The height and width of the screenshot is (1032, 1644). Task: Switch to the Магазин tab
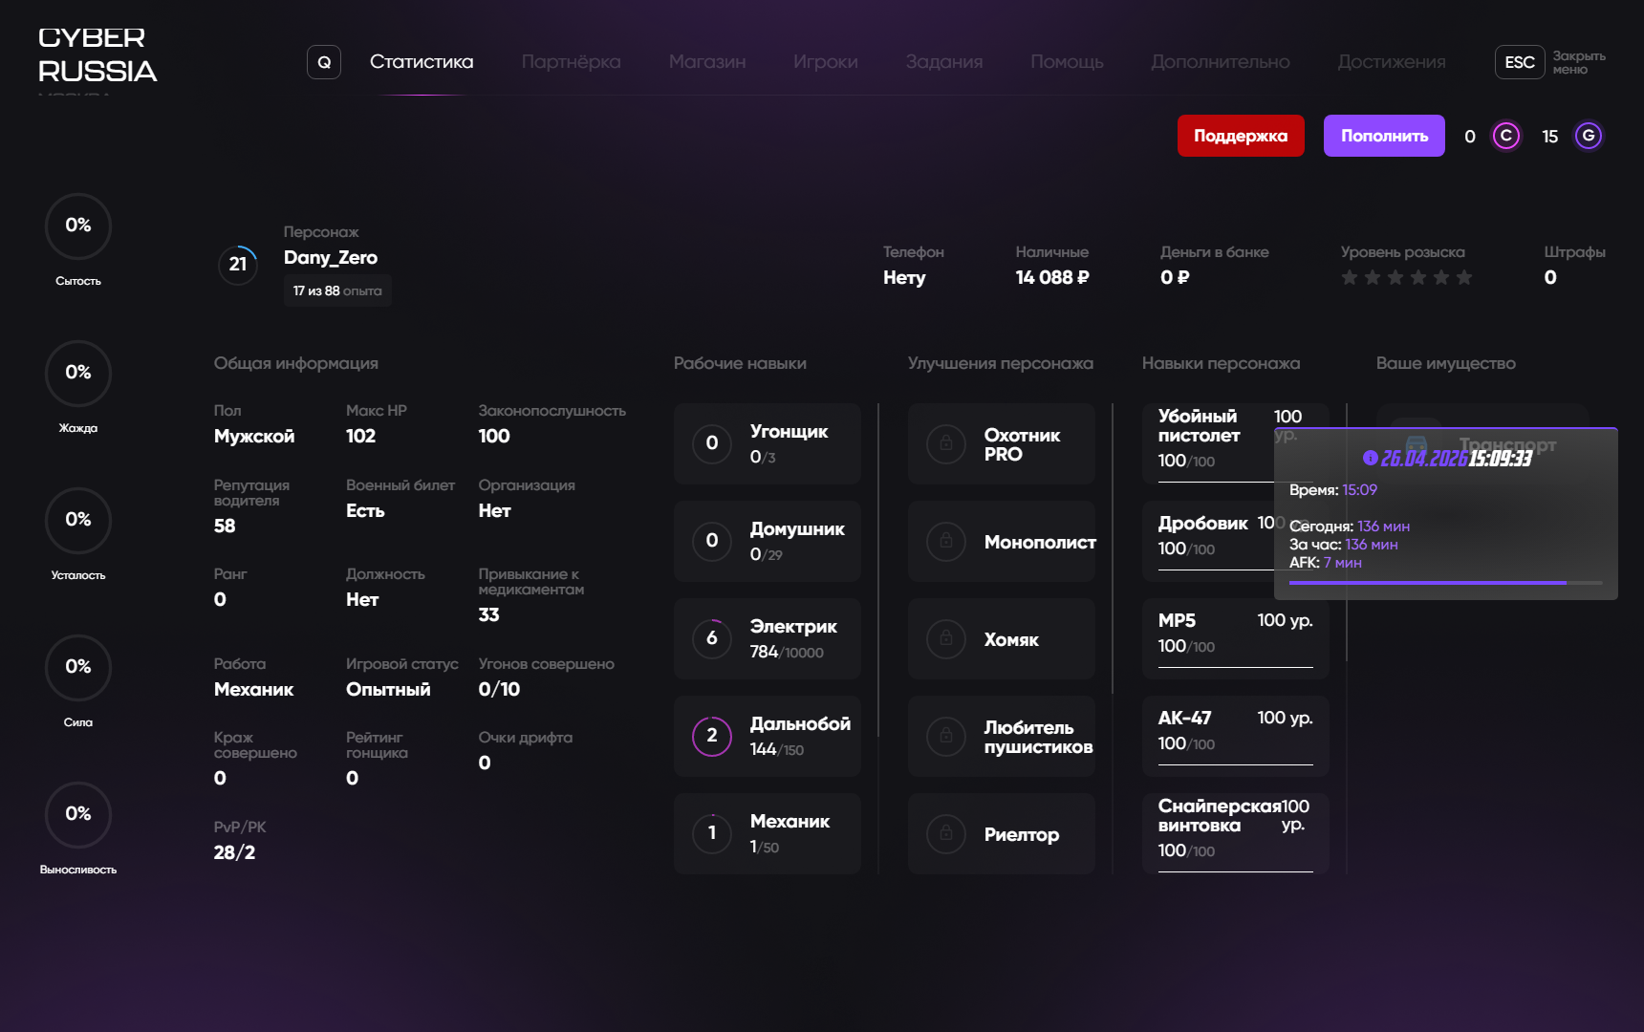click(707, 62)
